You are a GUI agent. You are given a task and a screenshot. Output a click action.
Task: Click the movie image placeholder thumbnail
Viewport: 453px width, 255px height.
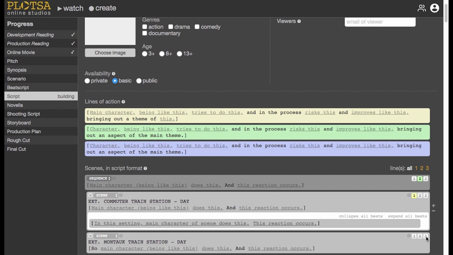pos(110,31)
